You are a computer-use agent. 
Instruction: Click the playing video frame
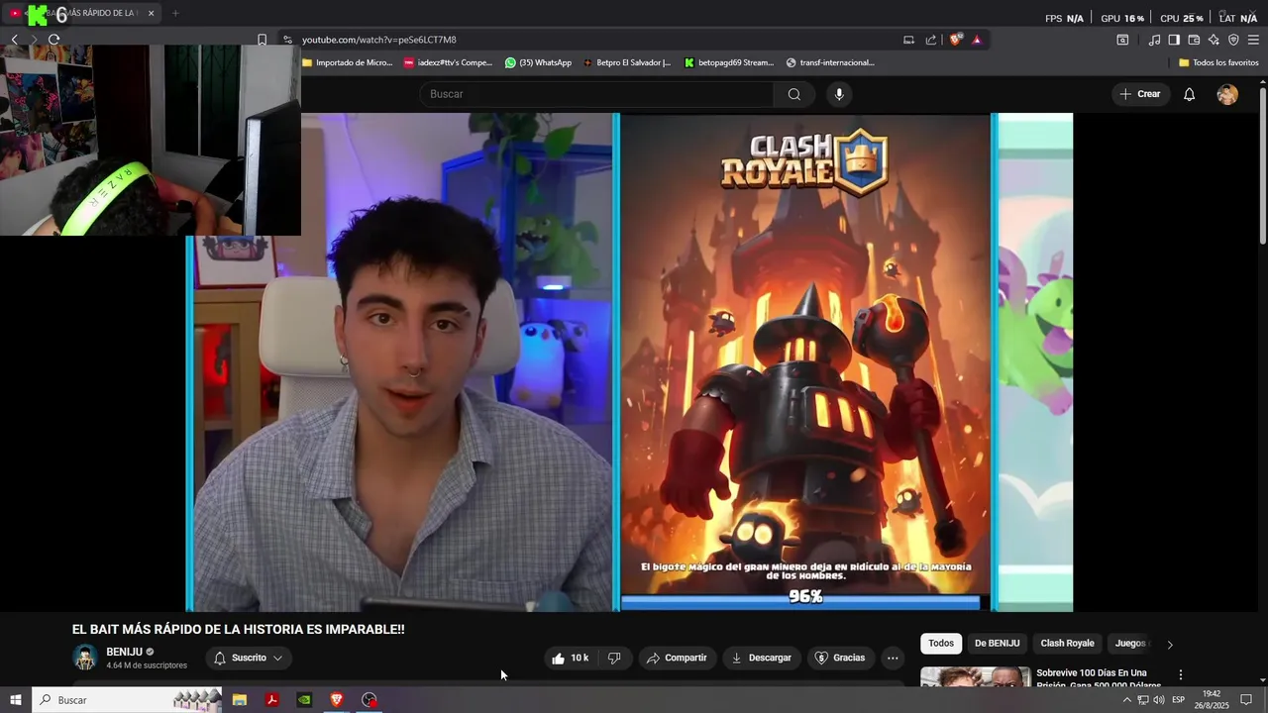(629, 361)
